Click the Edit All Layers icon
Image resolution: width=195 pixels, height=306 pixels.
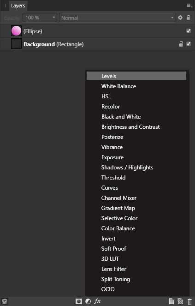pyautogui.click(x=5, y=301)
